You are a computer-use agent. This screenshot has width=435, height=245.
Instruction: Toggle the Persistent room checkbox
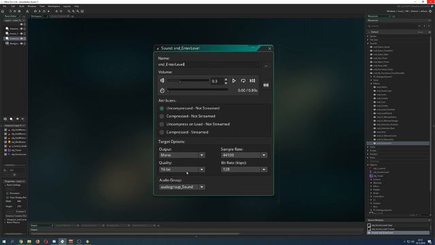[7, 193]
